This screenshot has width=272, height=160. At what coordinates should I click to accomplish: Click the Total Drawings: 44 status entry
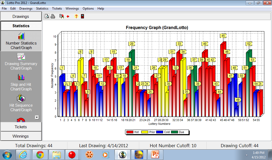(34, 146)
